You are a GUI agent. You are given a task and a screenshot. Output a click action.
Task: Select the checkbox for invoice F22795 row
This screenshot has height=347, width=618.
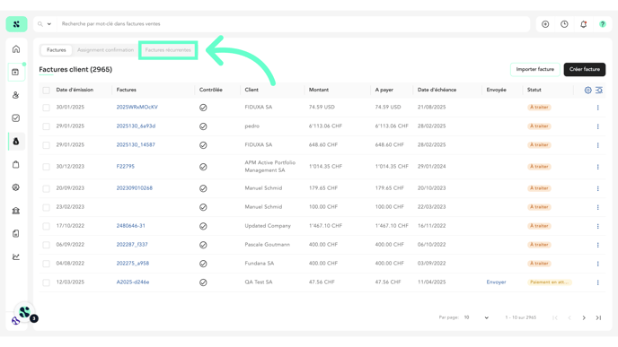click(46, 167)
